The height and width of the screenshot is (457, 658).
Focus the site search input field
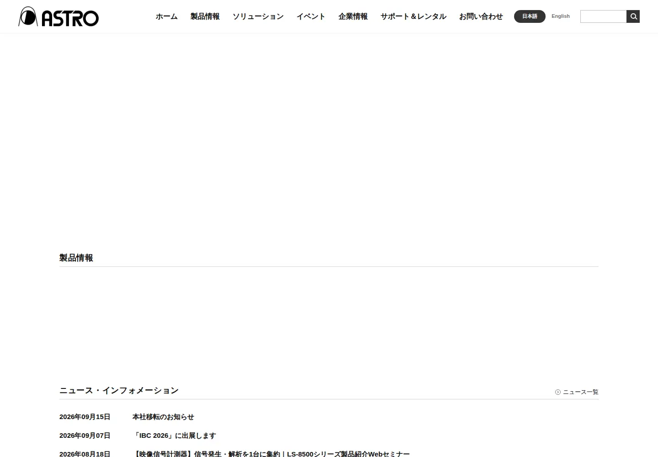point(603,16)
